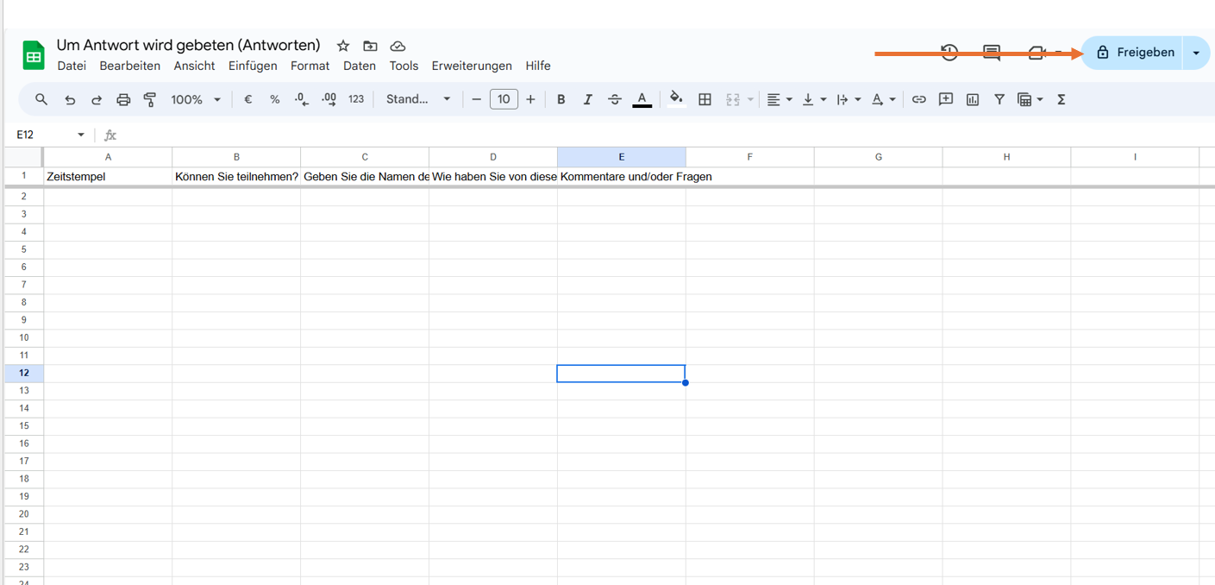The height and width of the screenshot is (585, 1215).
Task: Open vertical align dropdown
Action: click(814, 99)
